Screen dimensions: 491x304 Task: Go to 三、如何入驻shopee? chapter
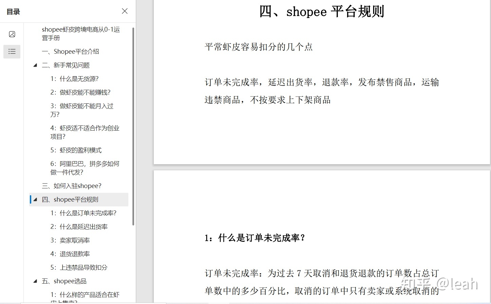point(72,186)
